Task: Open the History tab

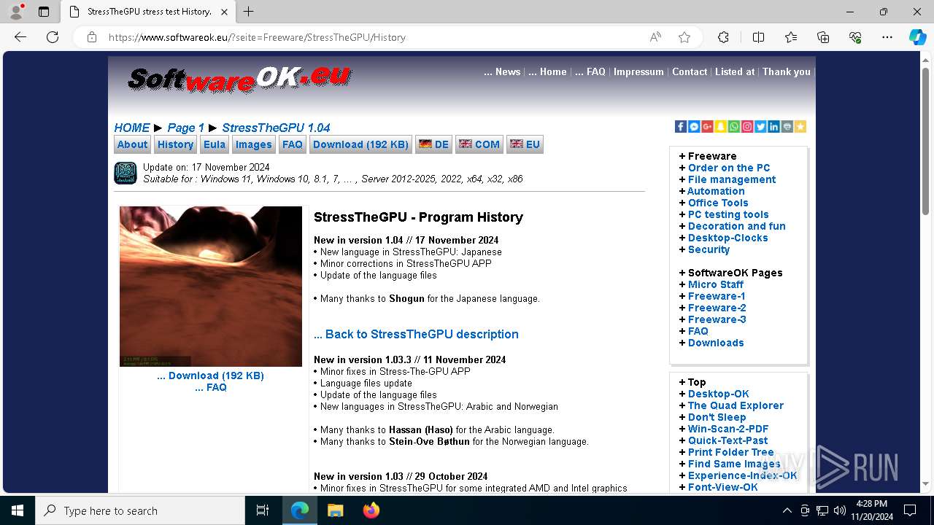Action: [x=175, y=144]
